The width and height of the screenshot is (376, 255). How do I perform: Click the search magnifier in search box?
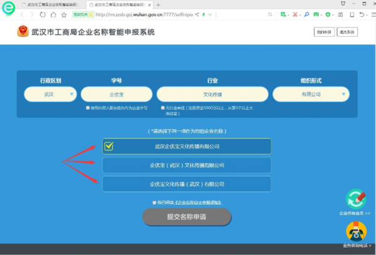[270, 14]
